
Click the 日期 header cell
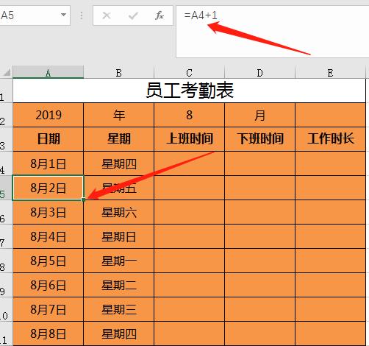coord(49,139)
